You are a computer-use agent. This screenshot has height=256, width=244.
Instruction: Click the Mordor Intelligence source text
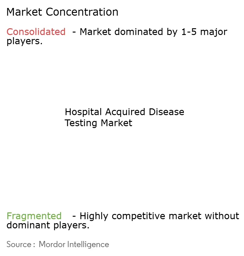pos(74,244)
